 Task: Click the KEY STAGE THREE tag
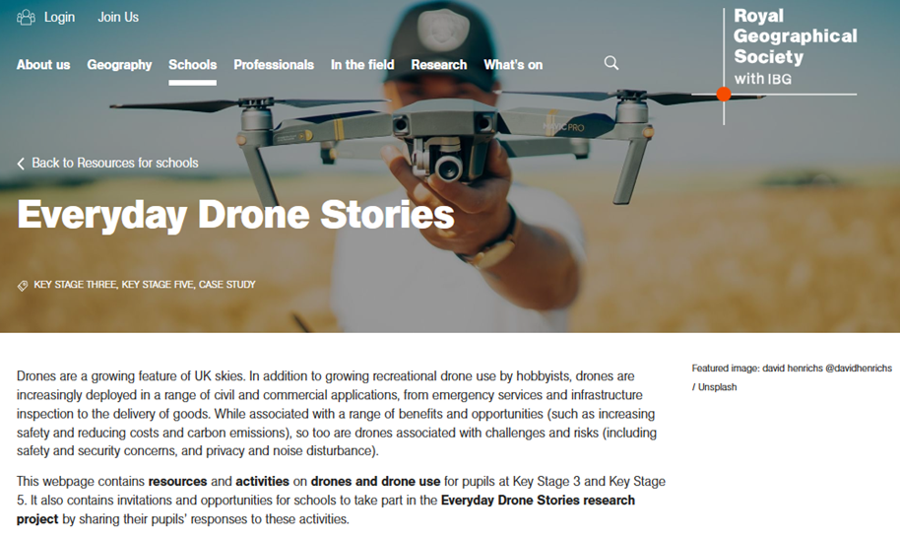(75, 285)
